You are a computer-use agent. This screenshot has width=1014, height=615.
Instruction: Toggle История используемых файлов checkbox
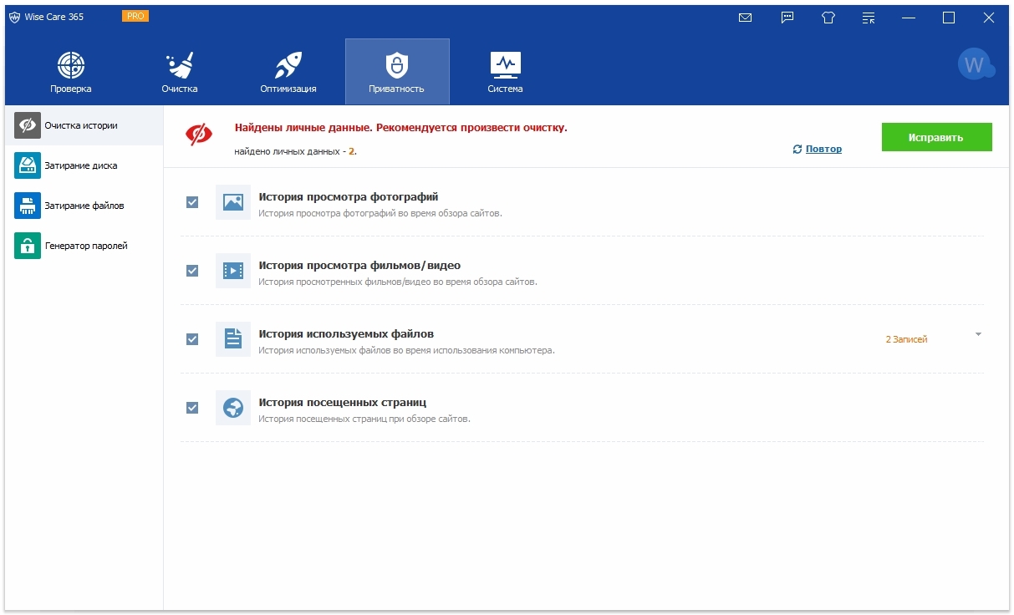point(192,339)
